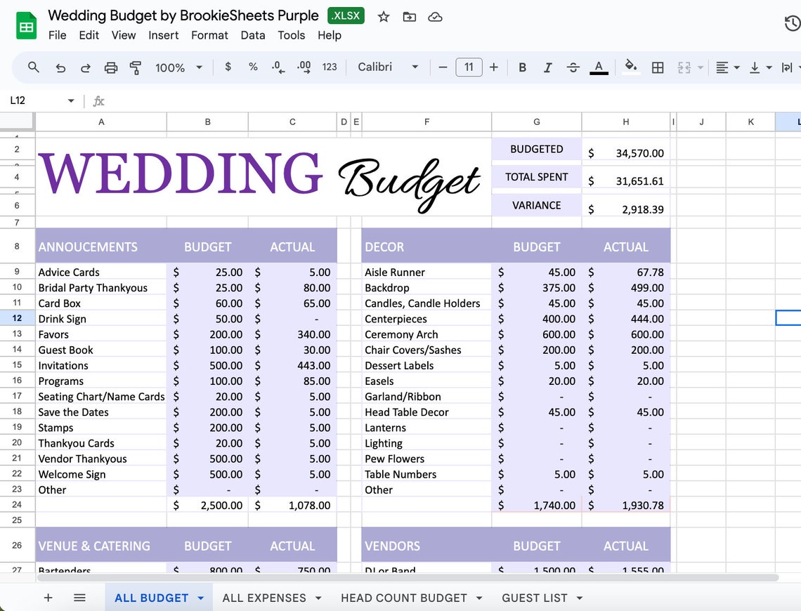Add a new sheet with plus button

click(48, 598)
